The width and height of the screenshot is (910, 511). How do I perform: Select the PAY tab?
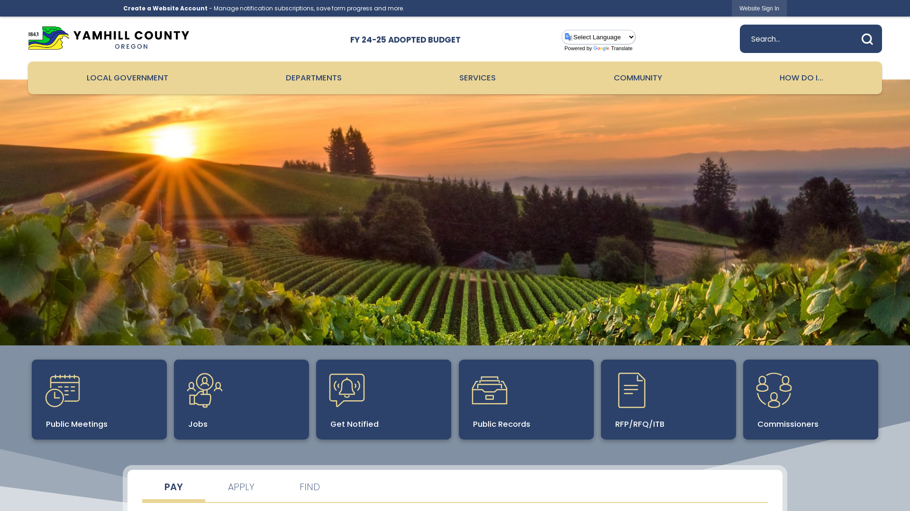click(x=173, y=487)
